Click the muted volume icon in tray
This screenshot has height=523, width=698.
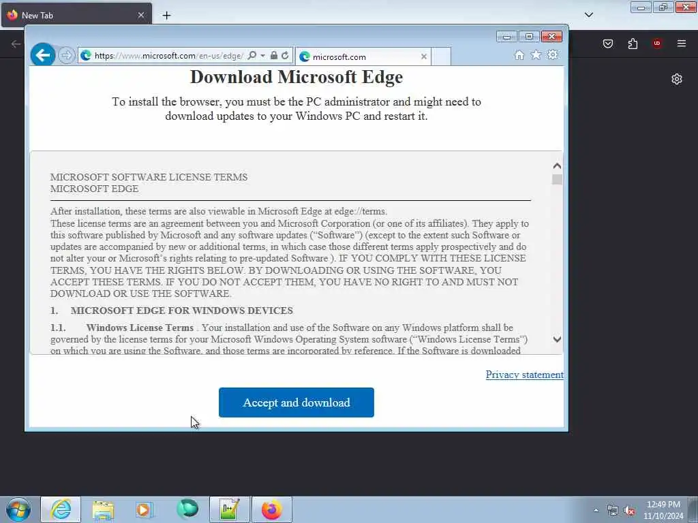(629, 511)
